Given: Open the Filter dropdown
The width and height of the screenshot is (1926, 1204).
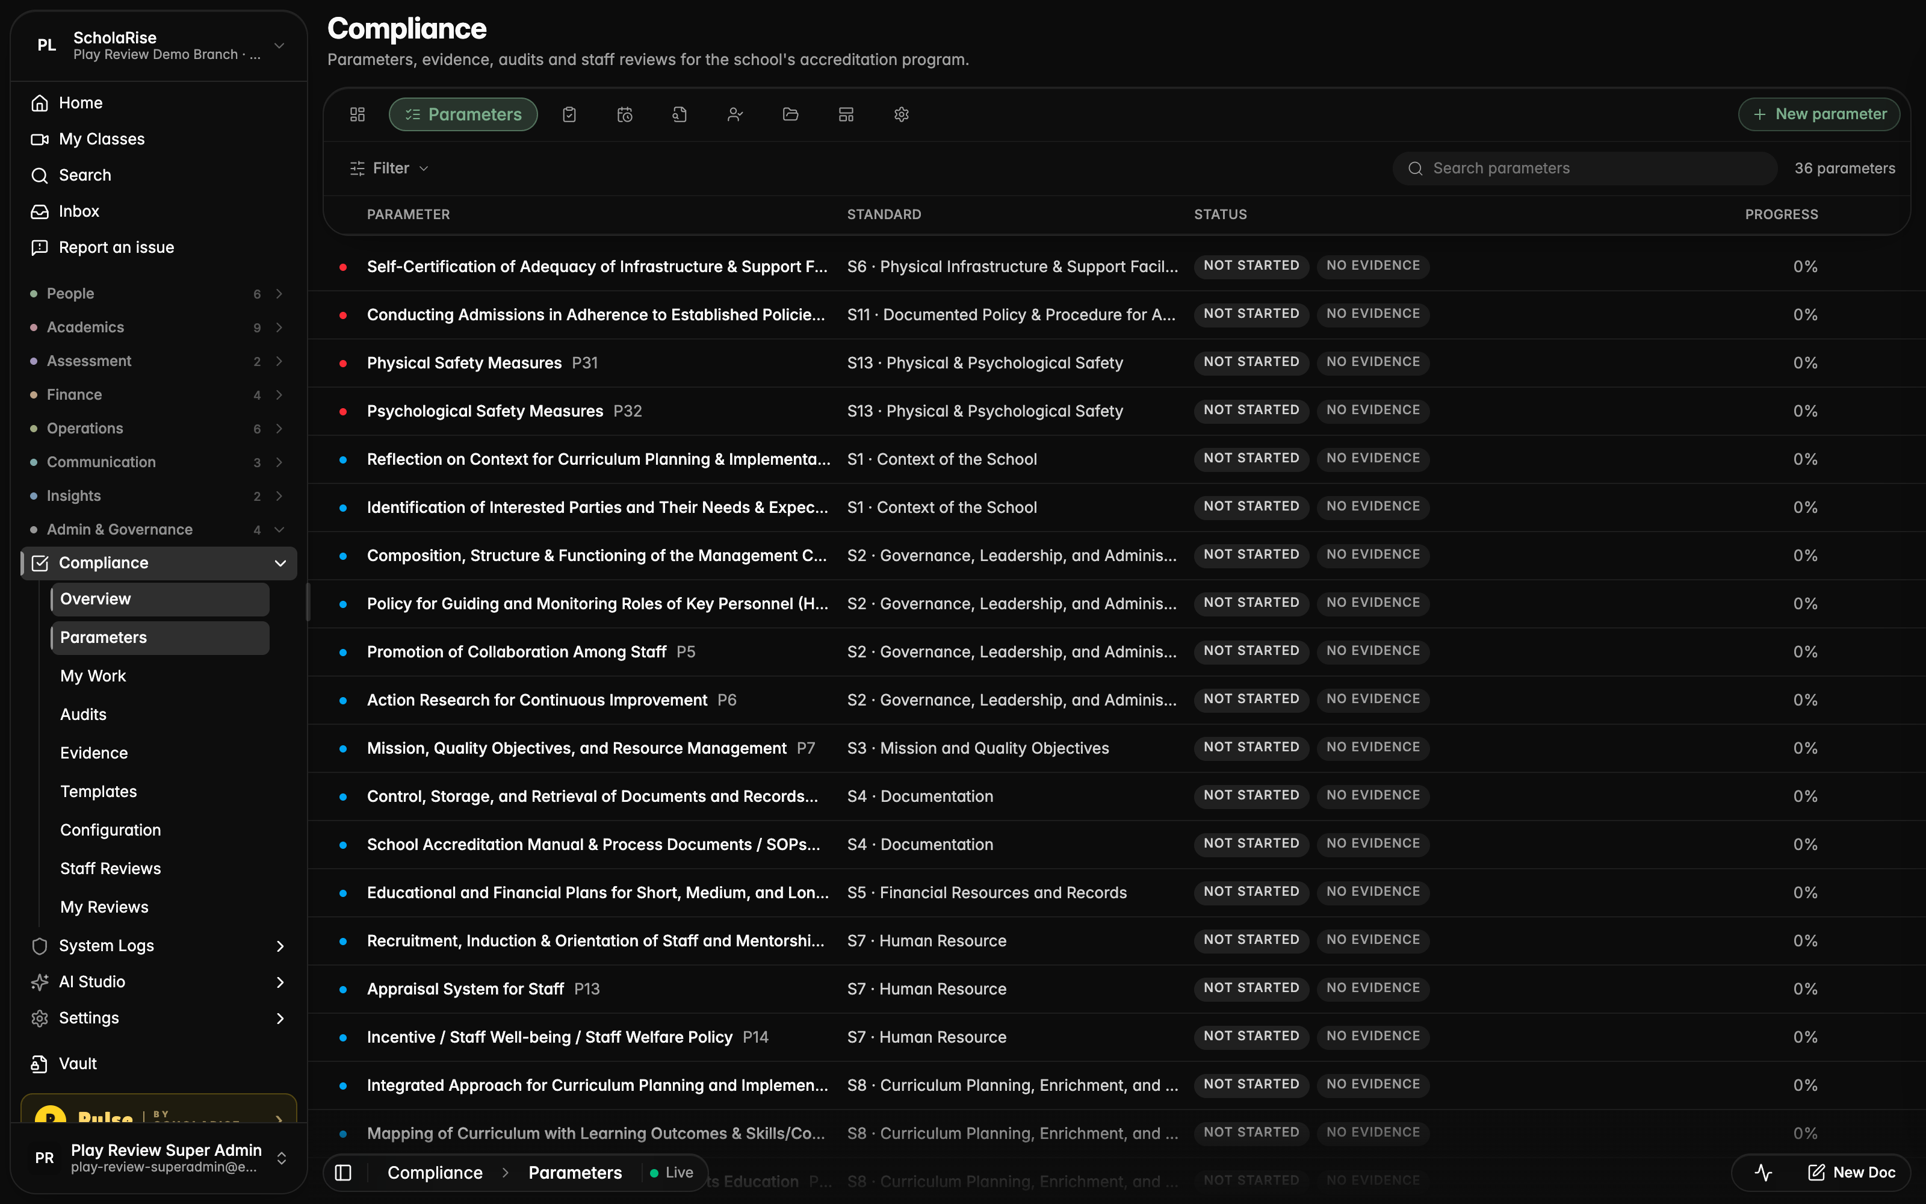Looking at the screenshot, I should pyautogui.click(x=389, y=169).
